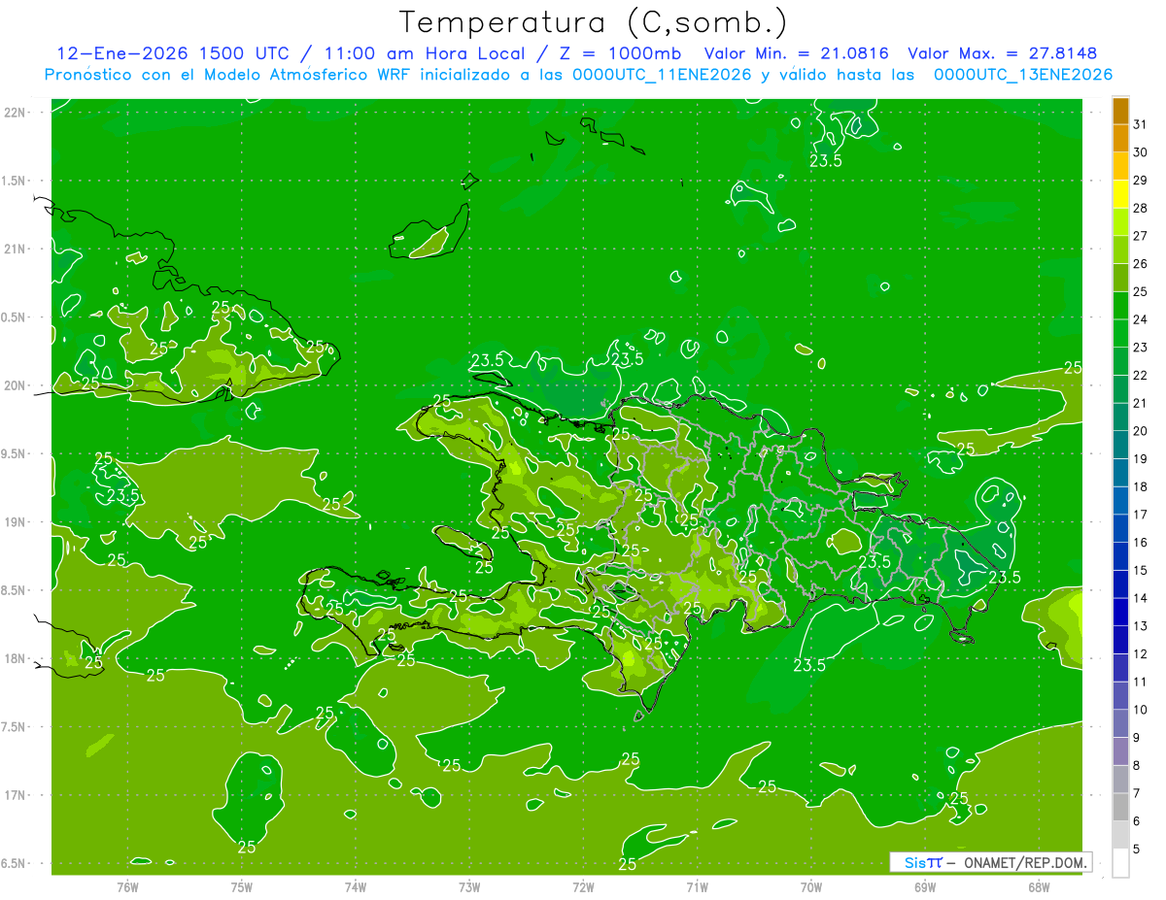Click the "0000UTC_13ENE2026" valid-until time

point(1022,75)
